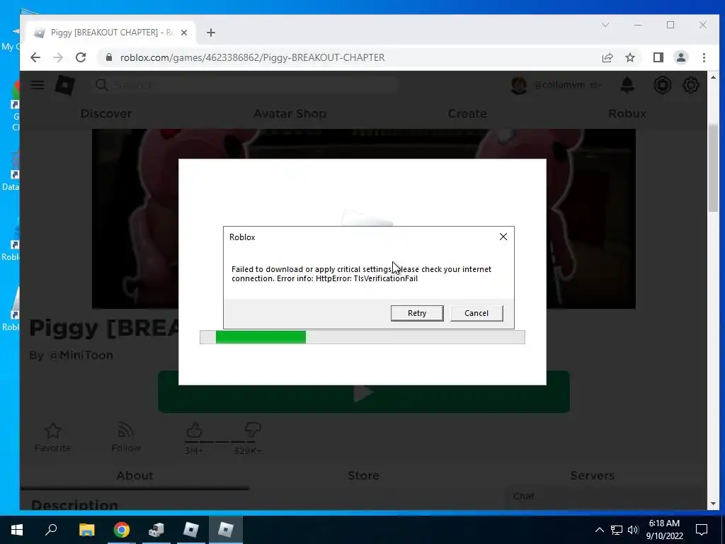This screenshot has width=725, height=544.
Task: Open the Chat panel
Action: (606, 497)
